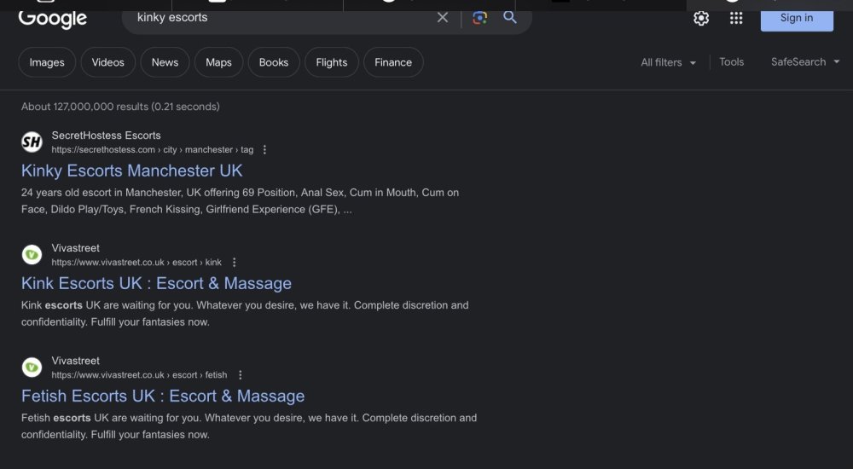Click the vivastreet.co.uk escort fetish URL

139,375
